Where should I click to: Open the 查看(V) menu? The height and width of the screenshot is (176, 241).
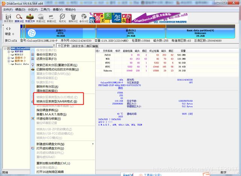[58, 10]
